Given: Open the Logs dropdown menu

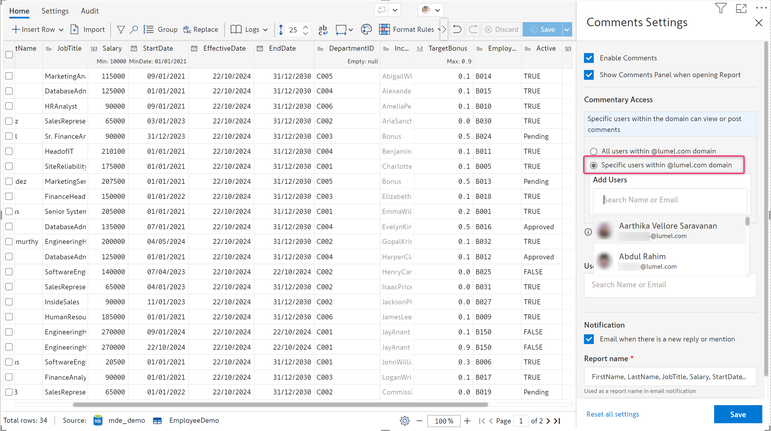Looking at the screenshot, I should (265, 30).
